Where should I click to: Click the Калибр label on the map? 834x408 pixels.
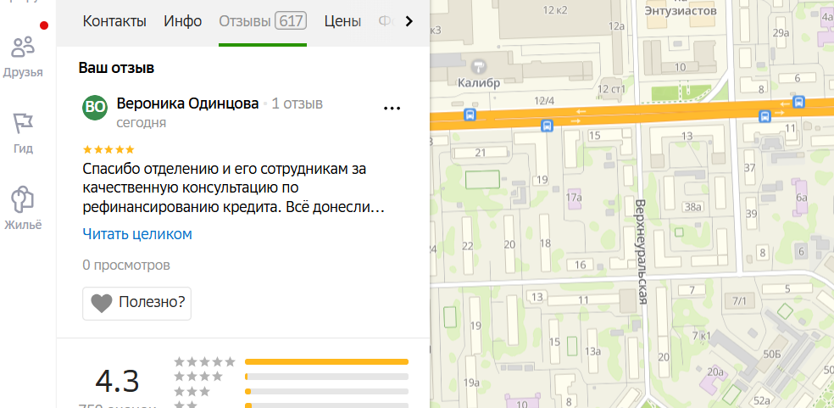pos(479,84)
